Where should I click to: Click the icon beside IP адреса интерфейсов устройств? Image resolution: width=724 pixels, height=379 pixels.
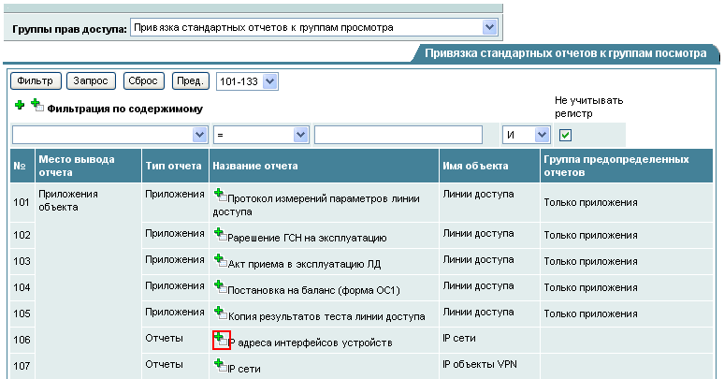point(221,340)
